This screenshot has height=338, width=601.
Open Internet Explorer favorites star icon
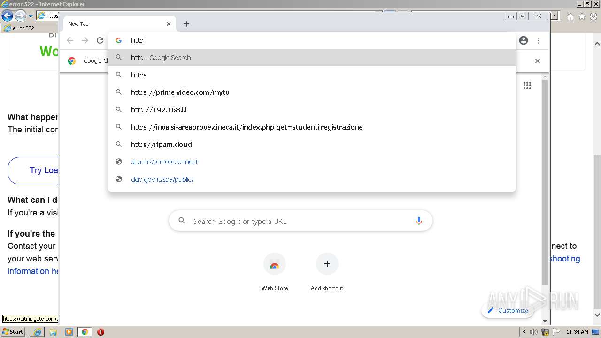point(582,16)
